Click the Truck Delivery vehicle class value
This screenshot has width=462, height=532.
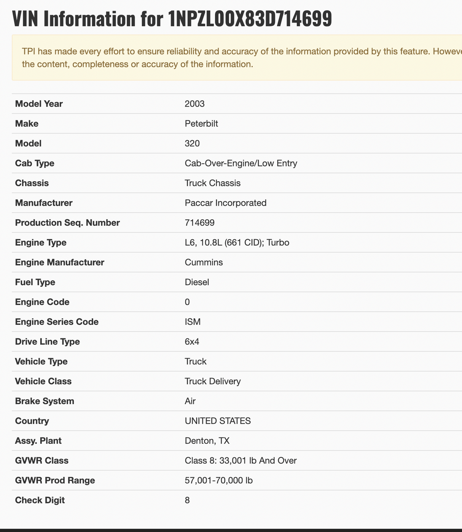[x=212, y=381]
